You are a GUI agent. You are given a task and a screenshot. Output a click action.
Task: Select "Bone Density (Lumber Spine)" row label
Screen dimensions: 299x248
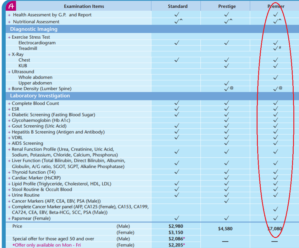point(41,89)
